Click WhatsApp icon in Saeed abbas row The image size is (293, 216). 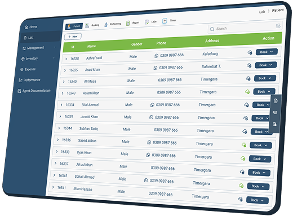[149, 142]
